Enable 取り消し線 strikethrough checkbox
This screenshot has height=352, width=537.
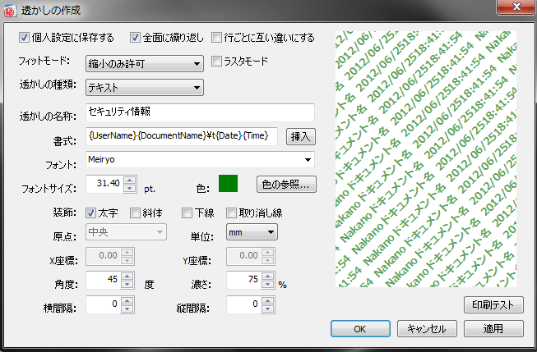tap(231, 213)
